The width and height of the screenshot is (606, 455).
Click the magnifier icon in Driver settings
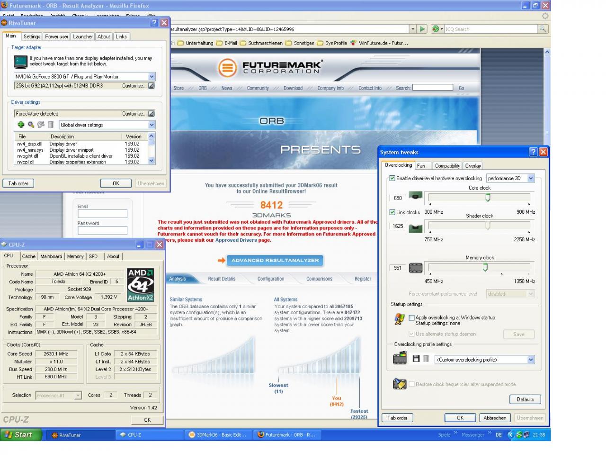[x=31, y=125]
